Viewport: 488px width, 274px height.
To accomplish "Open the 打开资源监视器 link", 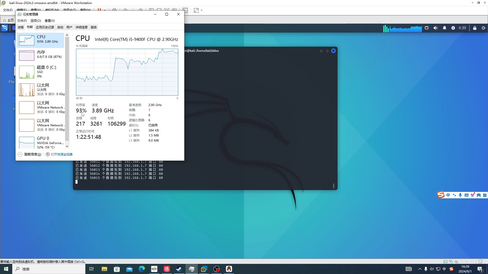I will 59,154.
